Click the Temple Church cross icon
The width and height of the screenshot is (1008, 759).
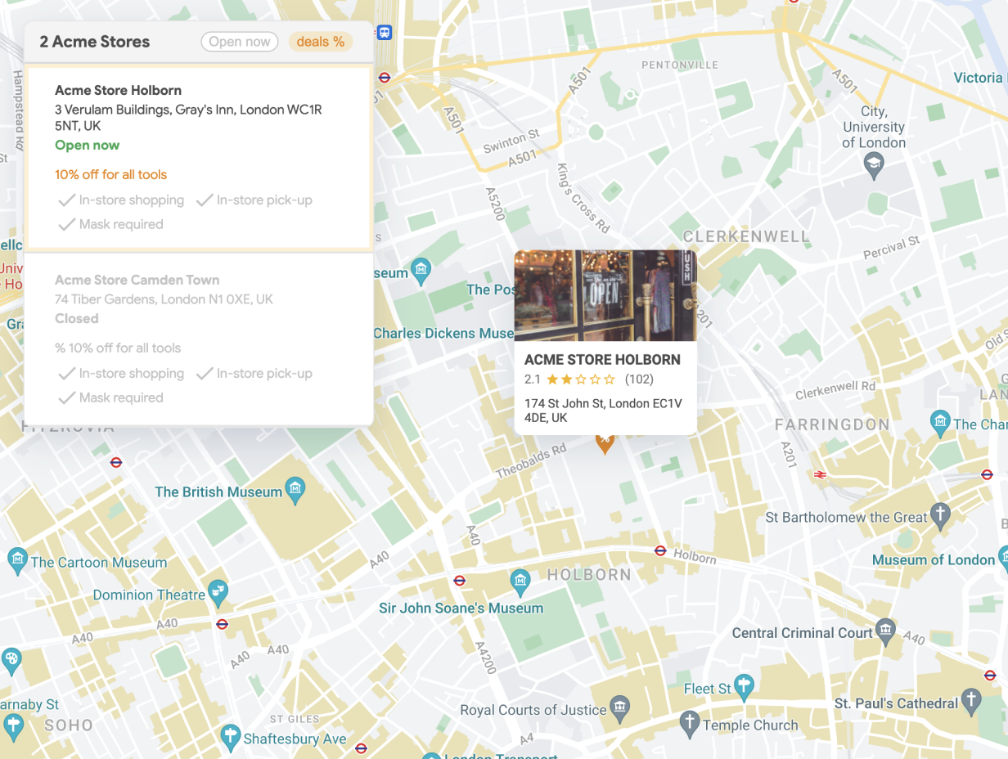coord(690,723)
